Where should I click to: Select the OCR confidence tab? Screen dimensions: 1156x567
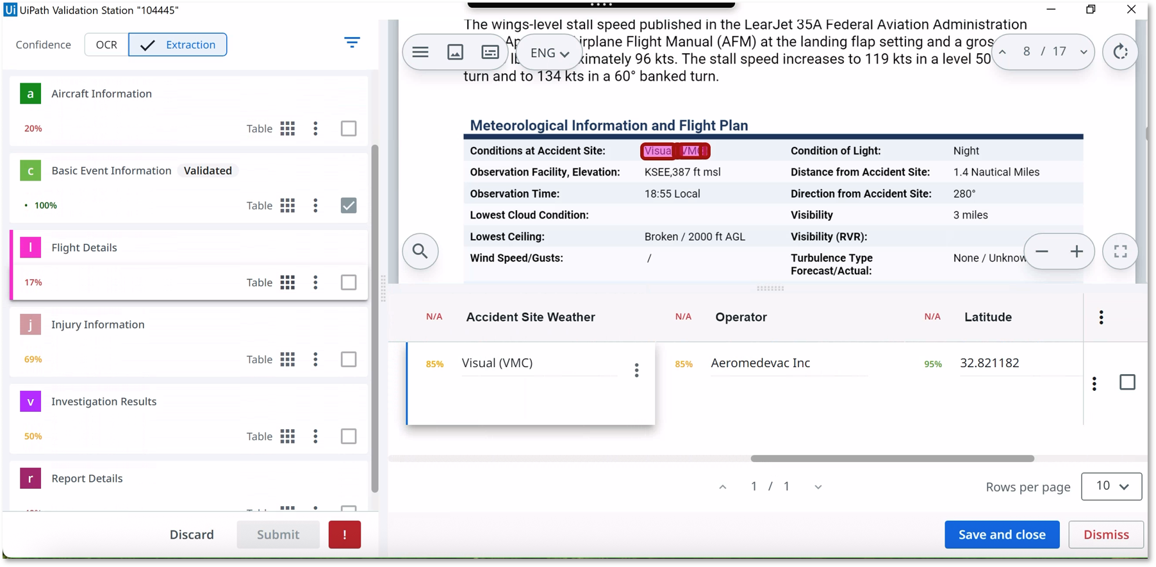[106, 45]
